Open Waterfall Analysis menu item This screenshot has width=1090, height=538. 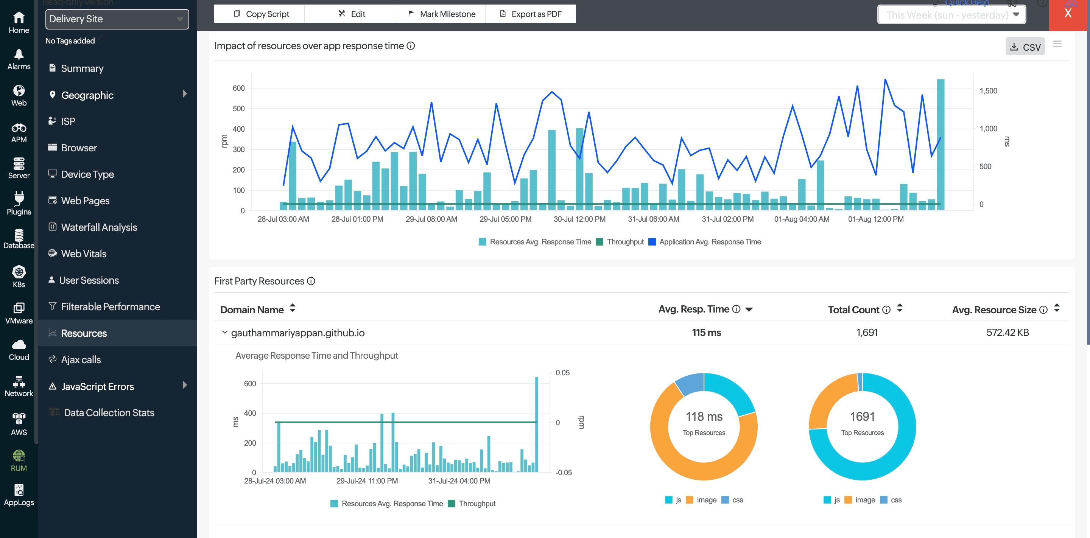pos(98,227)
